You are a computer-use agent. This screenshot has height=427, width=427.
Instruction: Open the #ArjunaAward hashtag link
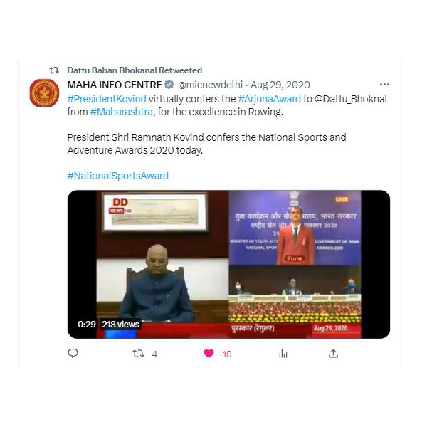pyautogui.click(x=270, y=99)
